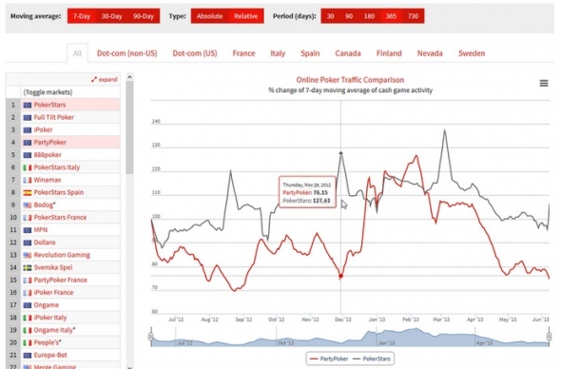Open the Italy tab
The width and height of the screenshot is (561, 369).
point(278,53)
